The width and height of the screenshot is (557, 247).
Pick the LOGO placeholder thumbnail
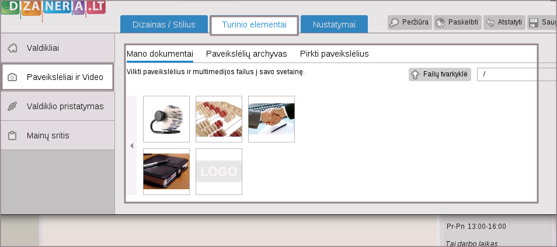(219, 172)
